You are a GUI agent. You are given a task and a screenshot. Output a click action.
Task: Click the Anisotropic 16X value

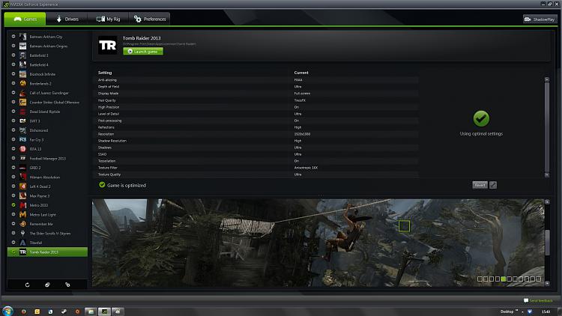(306, 168)
